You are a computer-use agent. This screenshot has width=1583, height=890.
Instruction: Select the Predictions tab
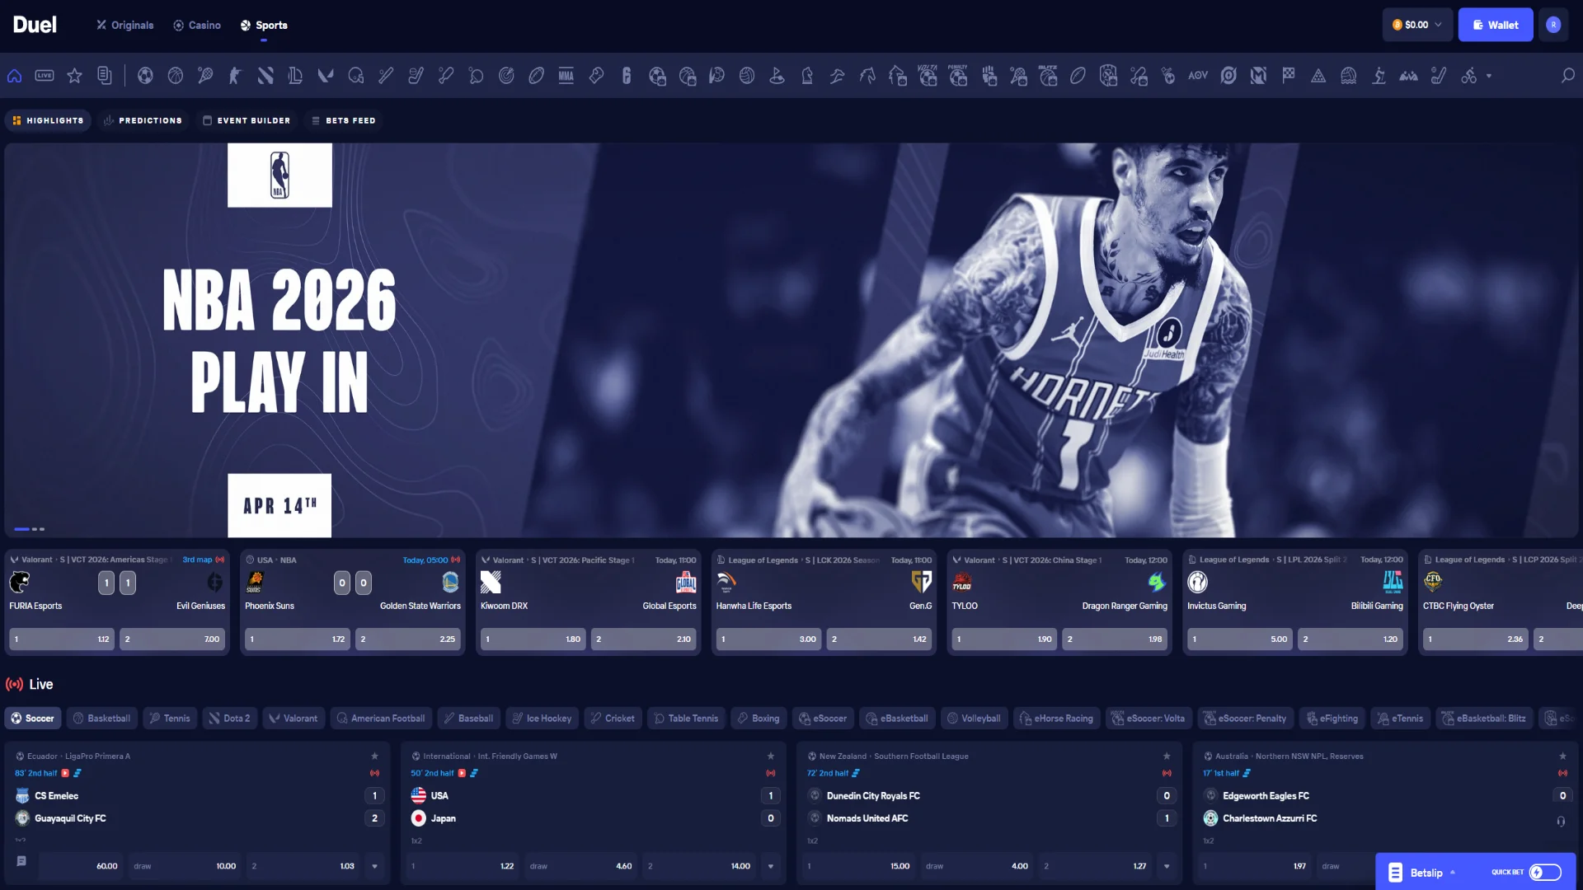coord(143,120)
